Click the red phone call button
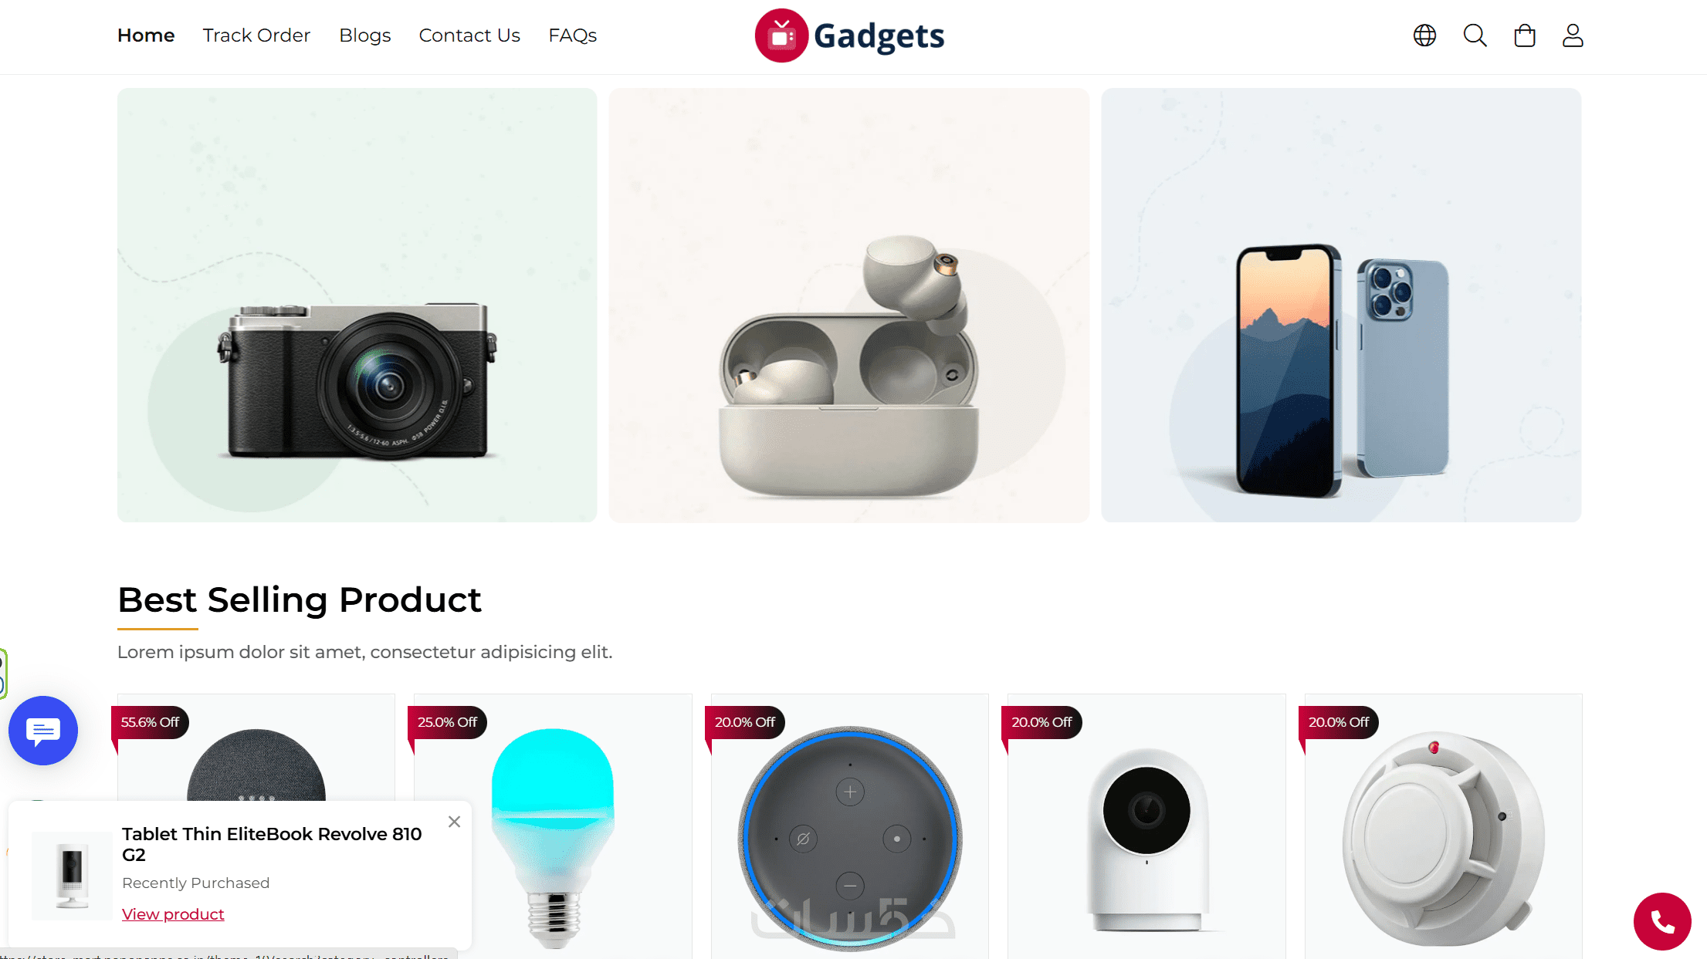Screen dimensions: 1707x959 tap(1662, 921)
